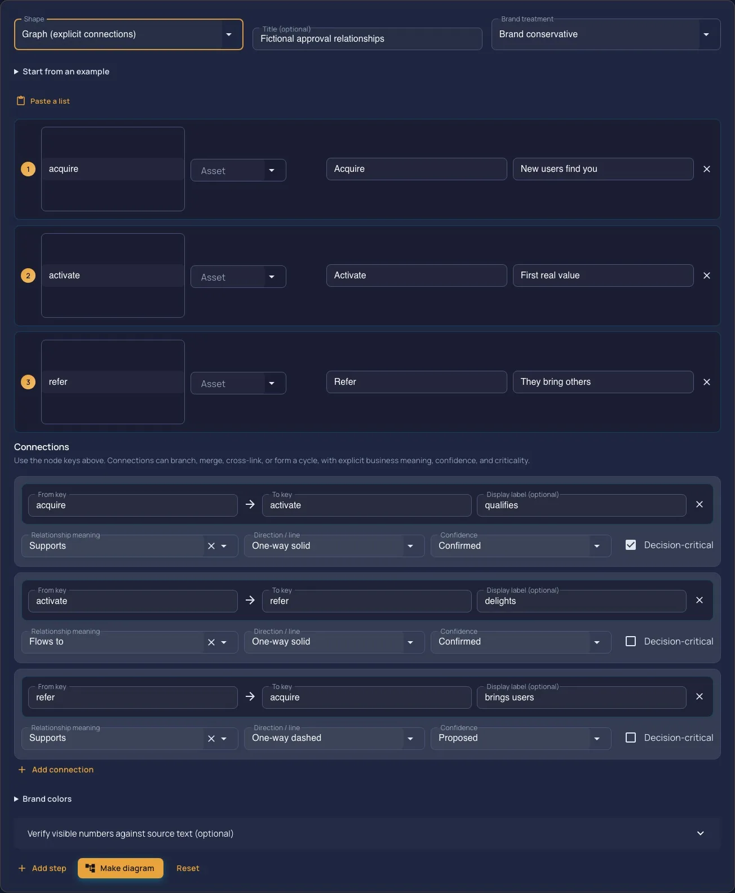Check Decision-critical for brings users connection

(631, 737)
